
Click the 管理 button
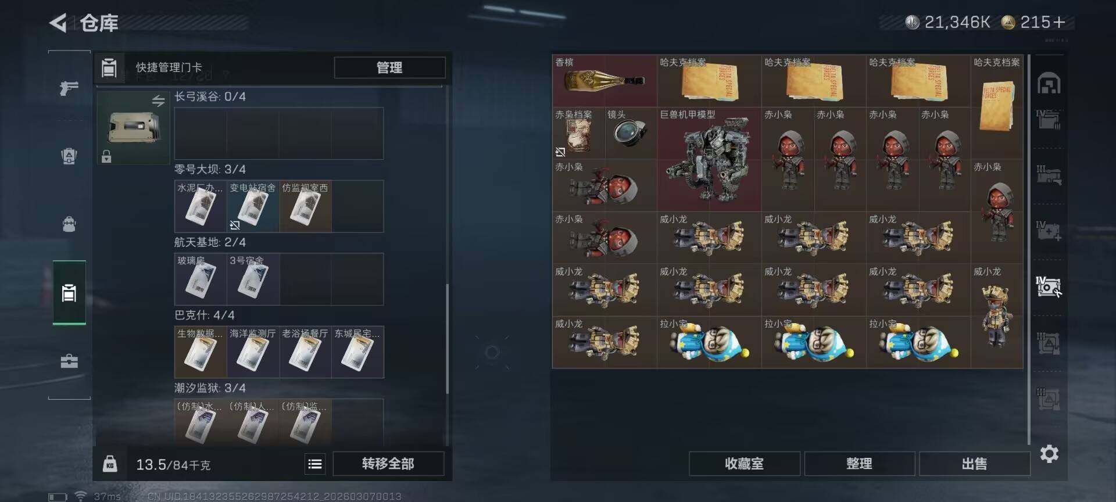coord(389,67)
